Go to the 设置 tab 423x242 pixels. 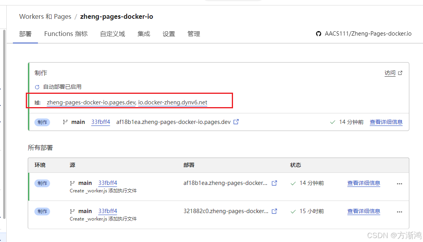[x=168, y=34]
